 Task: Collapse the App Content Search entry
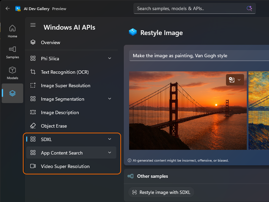point(109,153)
